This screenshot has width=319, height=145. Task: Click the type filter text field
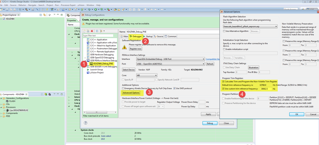click(x=100, y=35)
